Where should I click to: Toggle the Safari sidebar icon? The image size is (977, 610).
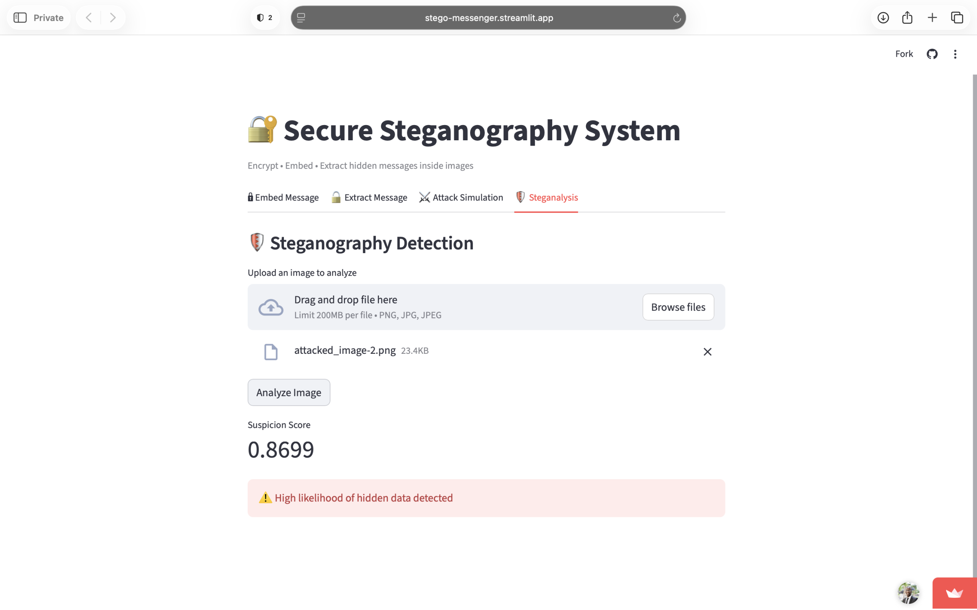point(20,18)
